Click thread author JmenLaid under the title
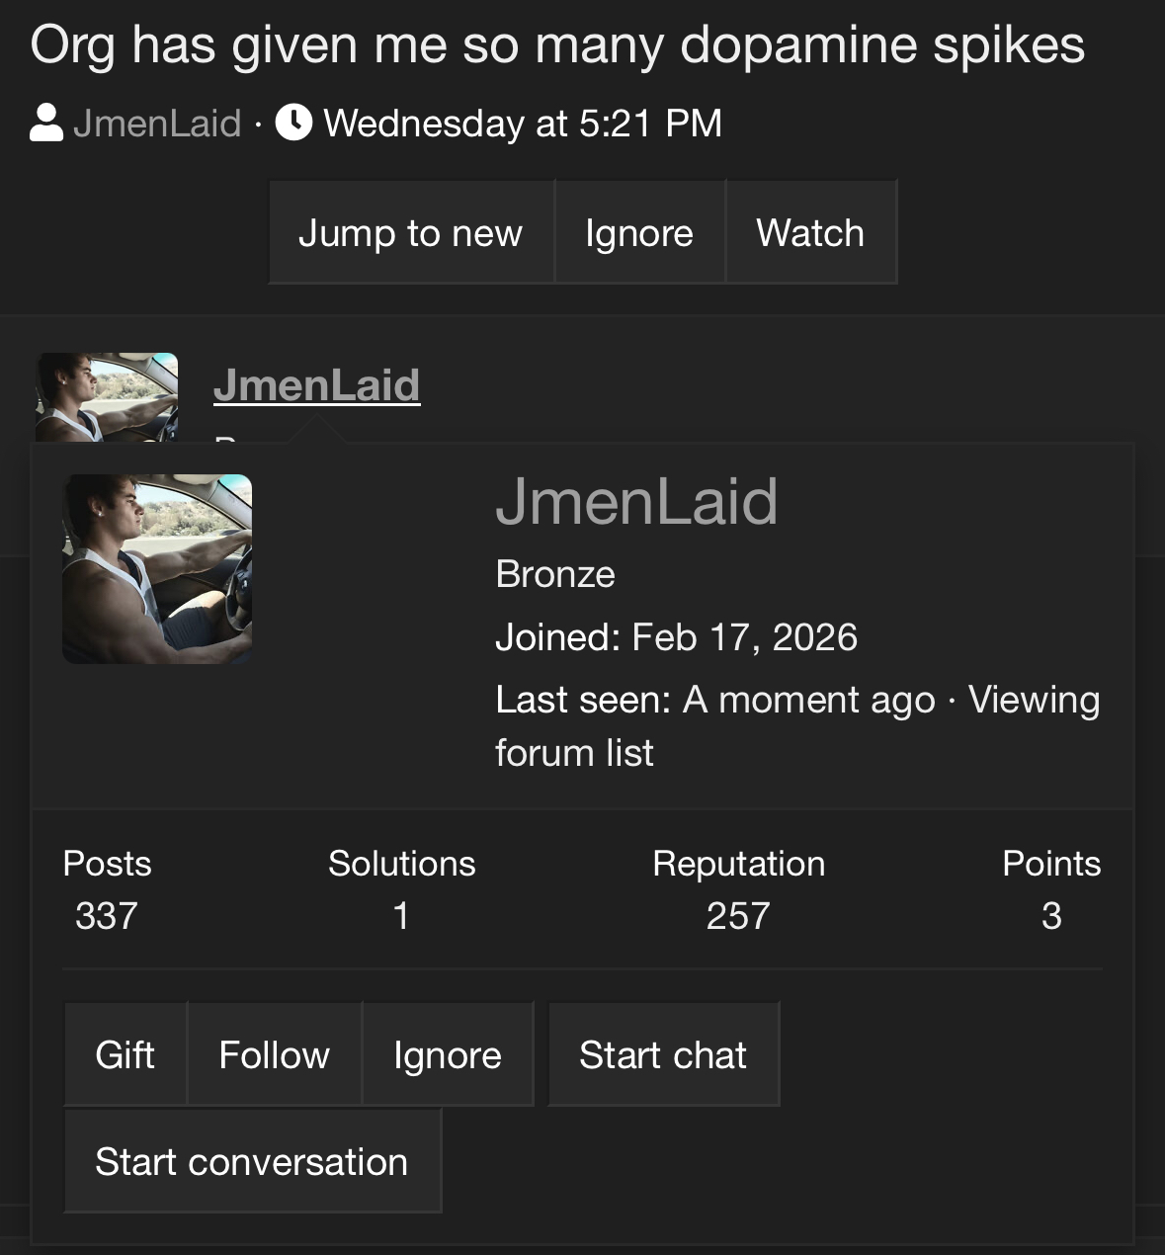The width and height of the screenshot is (1165, 1255). [x=157, y=124]
